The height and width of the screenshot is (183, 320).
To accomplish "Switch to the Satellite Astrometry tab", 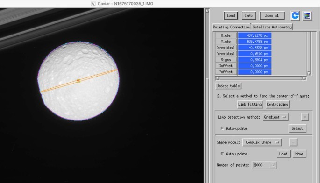I will pos(272,27).
